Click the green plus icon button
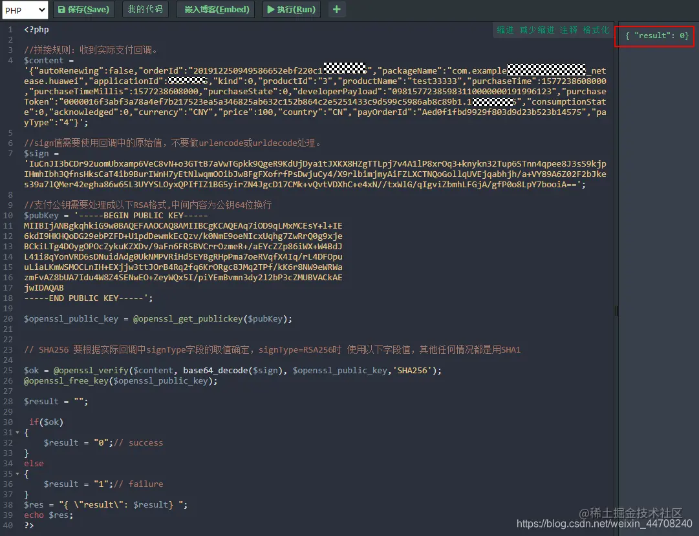 [337, 9]
